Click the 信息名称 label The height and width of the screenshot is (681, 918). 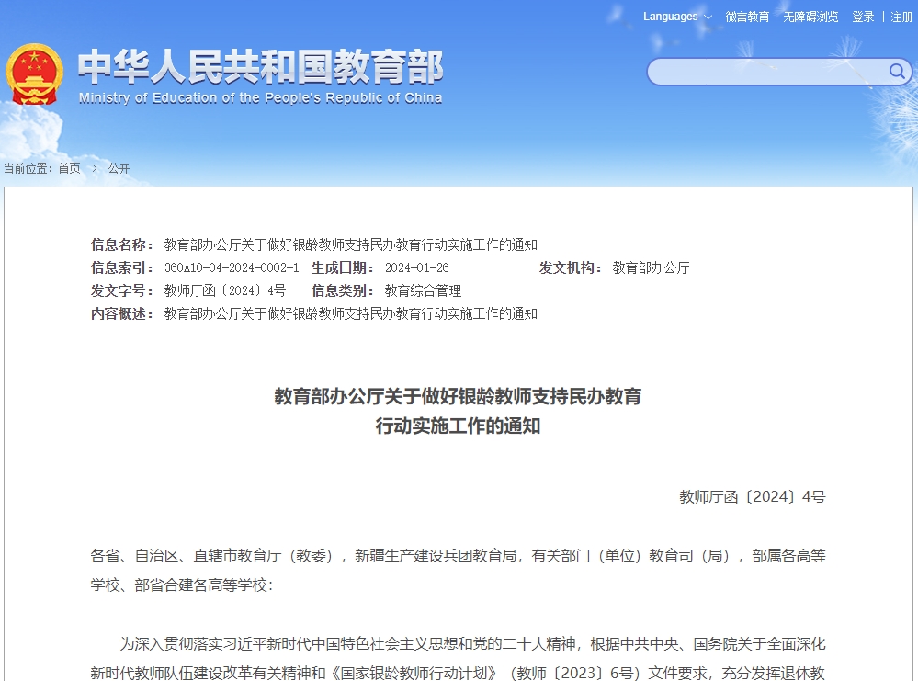(122, 244)
